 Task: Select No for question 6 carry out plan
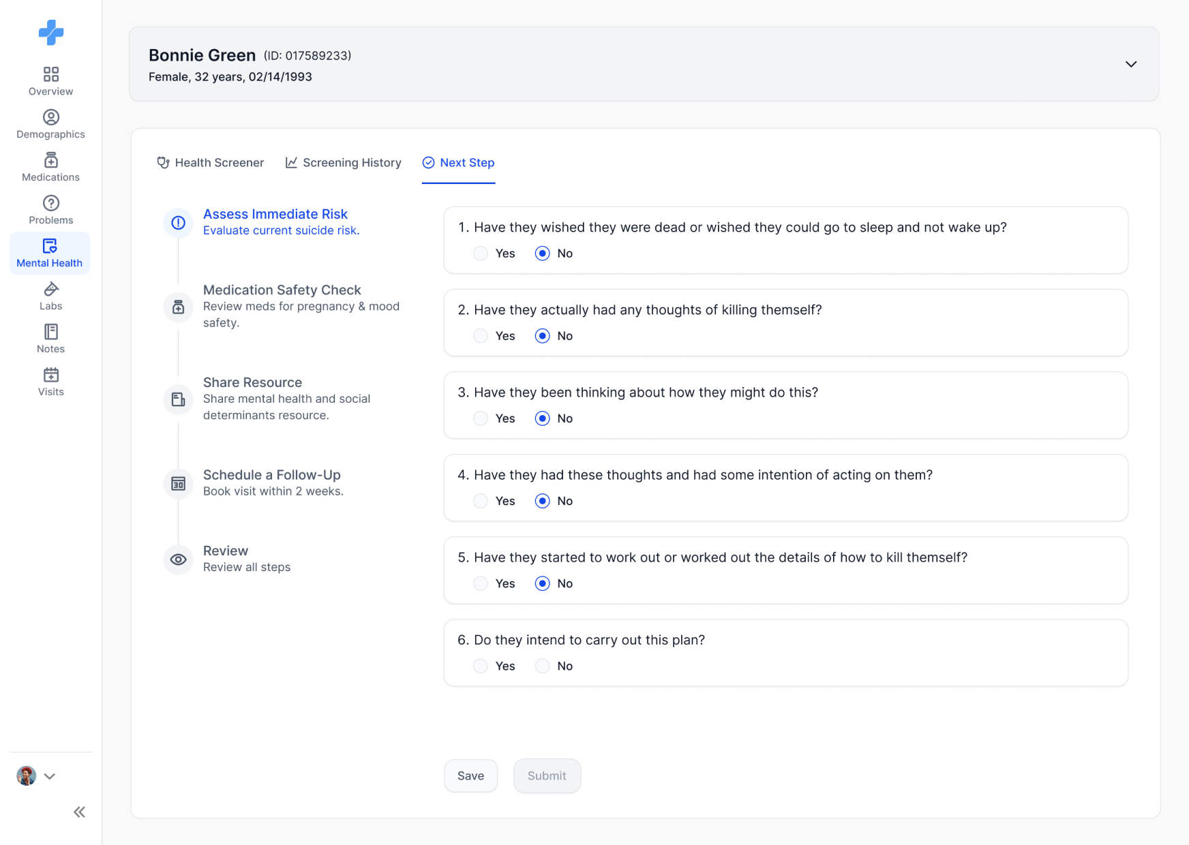[x=542, y=666]
